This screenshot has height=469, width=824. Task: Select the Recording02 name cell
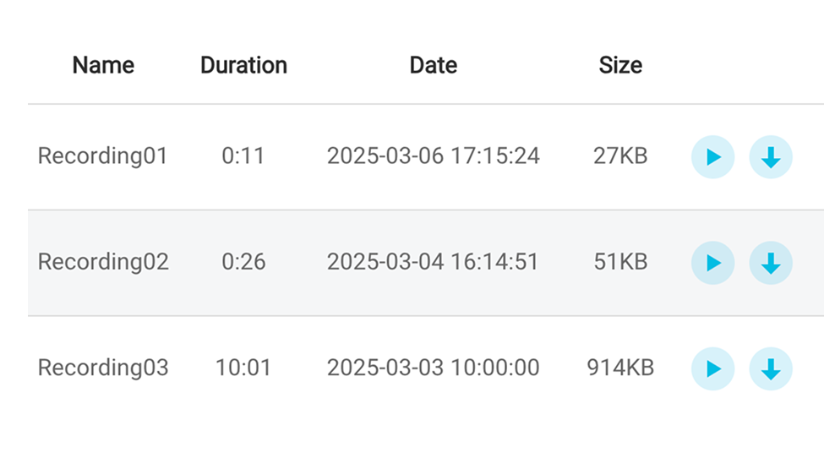103,262
